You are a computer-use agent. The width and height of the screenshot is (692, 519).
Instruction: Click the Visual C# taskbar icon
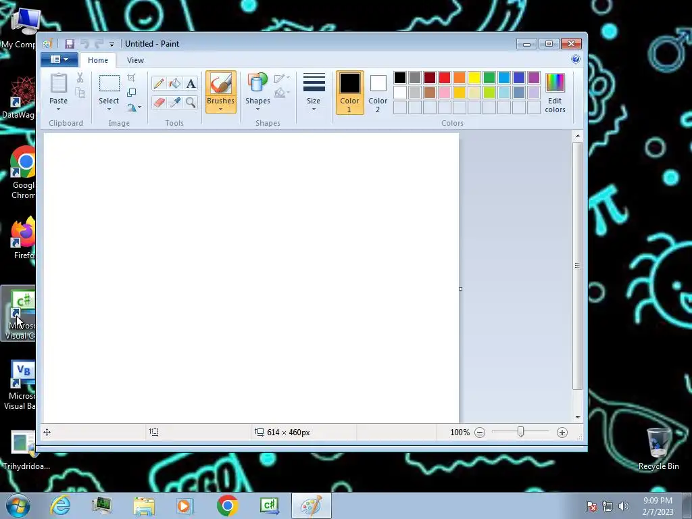269,505
